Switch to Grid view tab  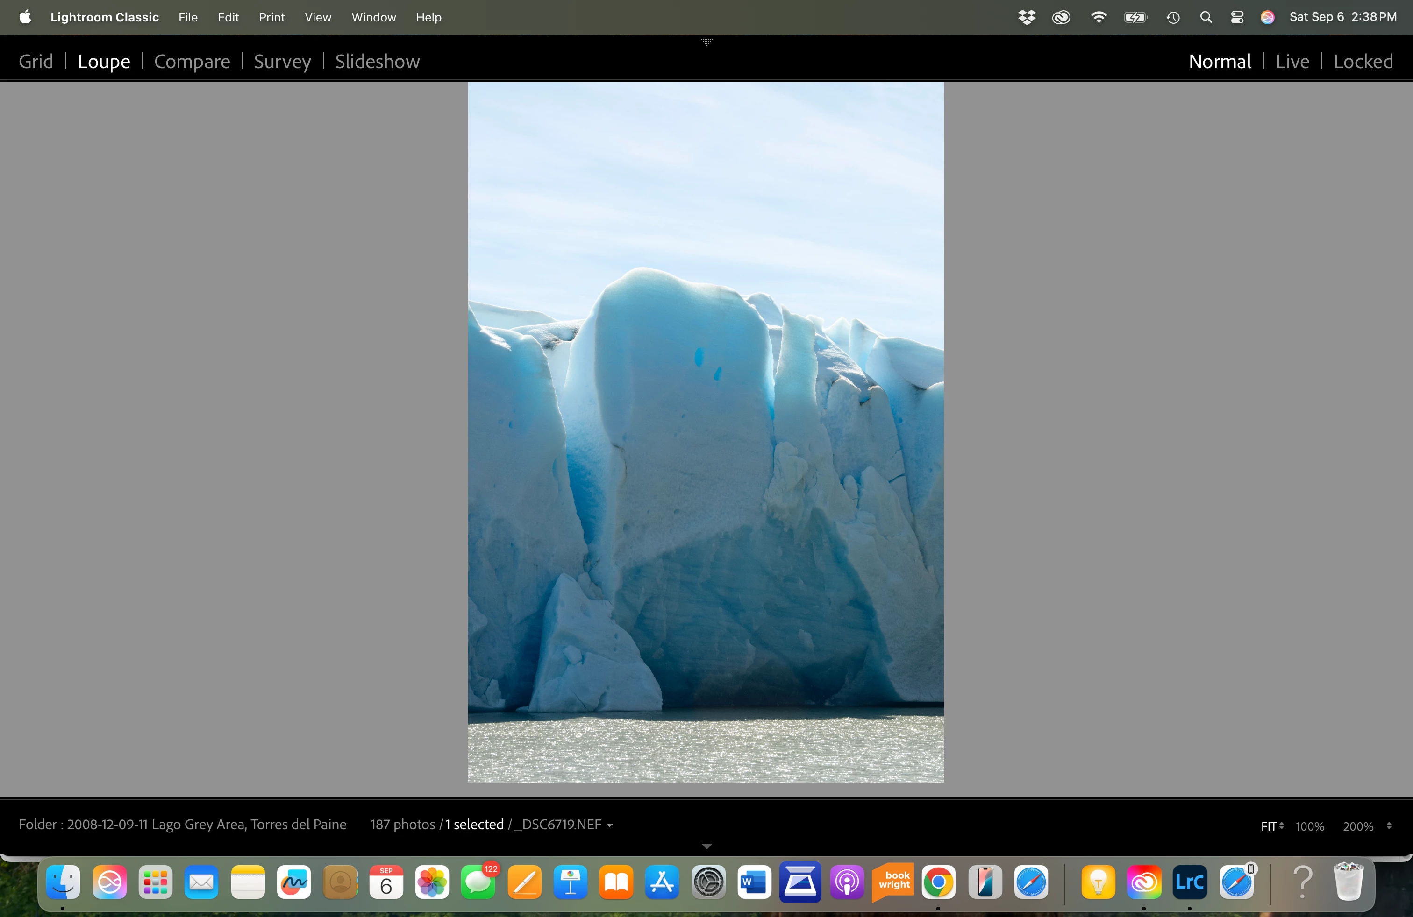click(36, 62)
